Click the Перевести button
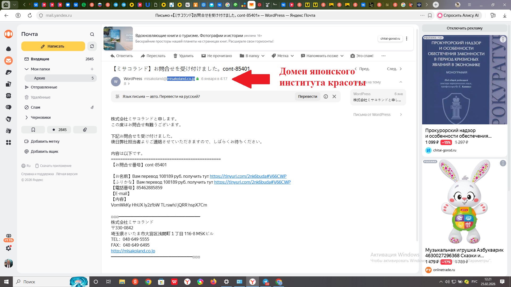The height and width of the screenshot is (287, 511). coord(307,96)
